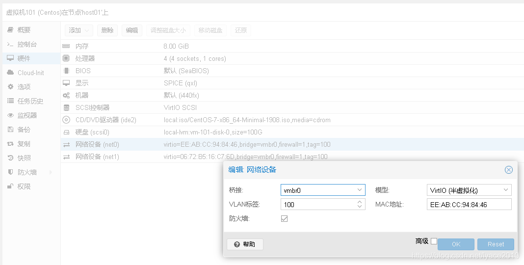Click the display icon in 显示 row
524x265 pixels.
[x=66, y=83]
